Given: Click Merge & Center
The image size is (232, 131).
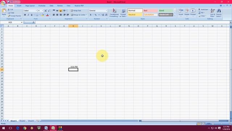Looking at the screenshot, I should (x=79, y=15).
